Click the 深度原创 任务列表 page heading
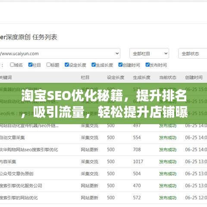 (x=28, y=37)
